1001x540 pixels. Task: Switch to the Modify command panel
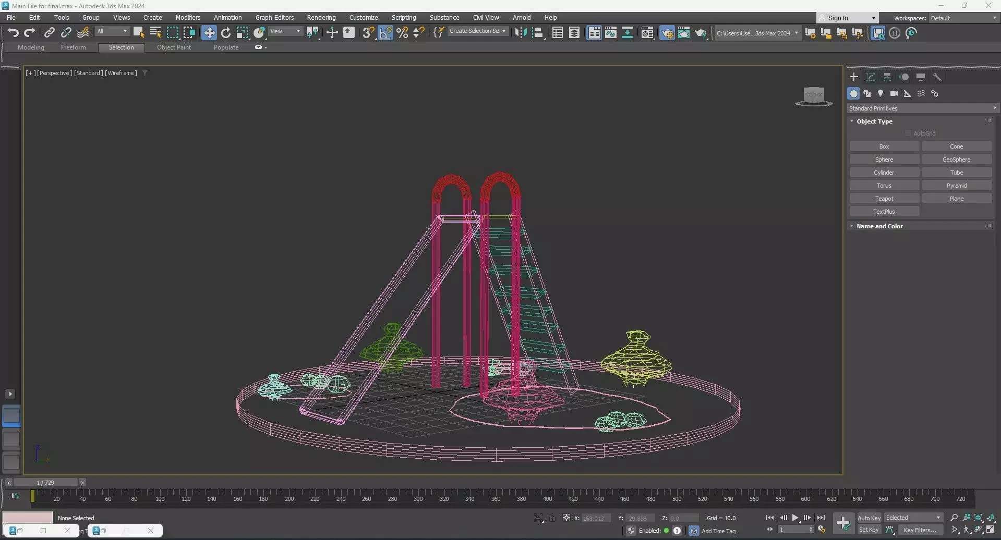pos(871,77)
